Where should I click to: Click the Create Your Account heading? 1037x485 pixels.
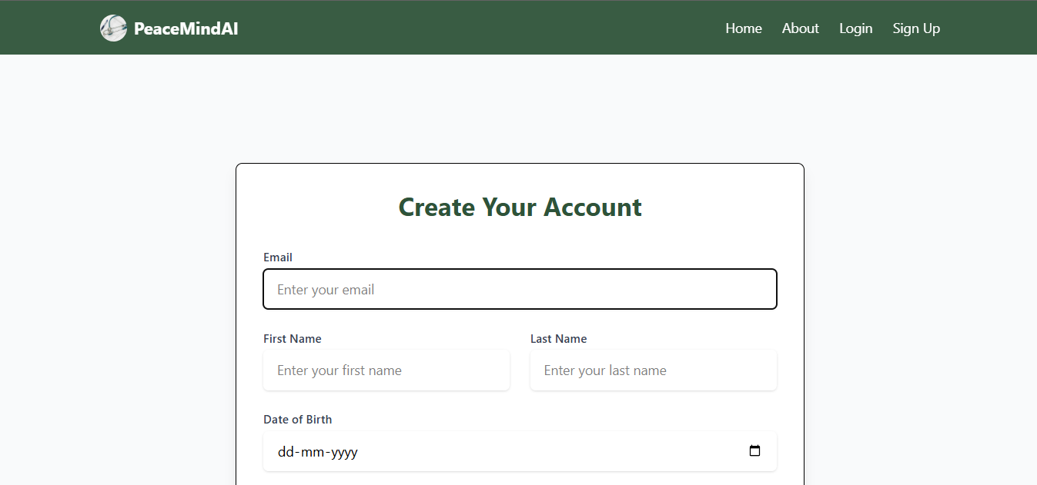(x=520, y=207)
